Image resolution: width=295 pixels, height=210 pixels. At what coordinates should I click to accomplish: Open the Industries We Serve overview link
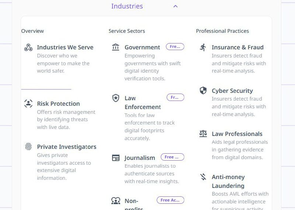[x=65, y=47]
